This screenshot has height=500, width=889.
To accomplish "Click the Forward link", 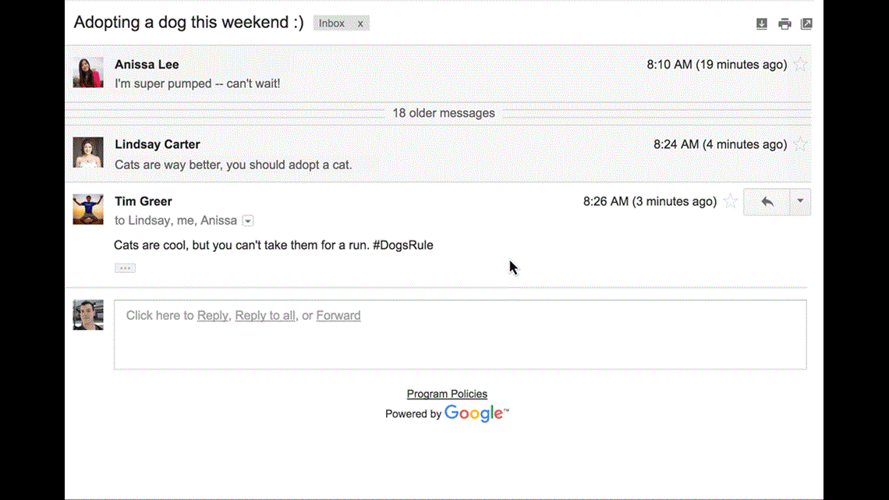I will pyautogui.click(x=338, y=315).
